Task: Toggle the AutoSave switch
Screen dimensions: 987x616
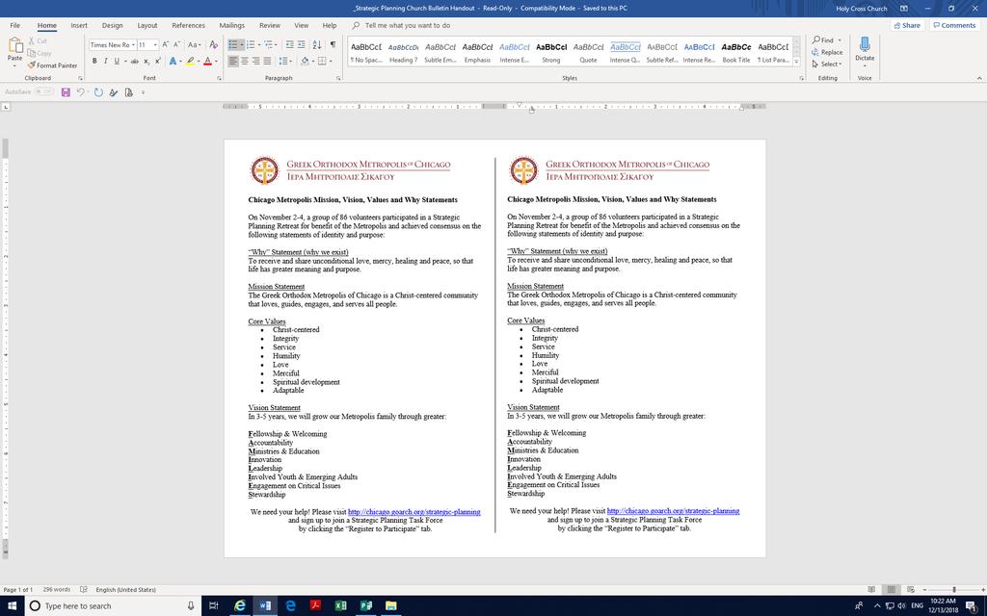Action: coord(44,91)
